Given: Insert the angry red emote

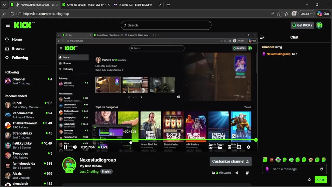Looking at the screenshot, I should point(272,160).
